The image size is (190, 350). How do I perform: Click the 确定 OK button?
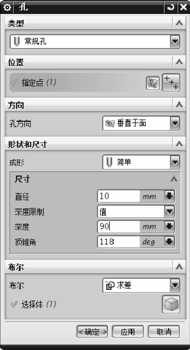(92, 332)
